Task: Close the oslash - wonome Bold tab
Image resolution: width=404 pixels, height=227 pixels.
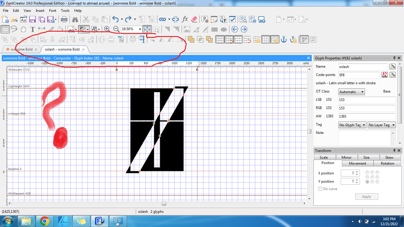Action: pos(83,49)
